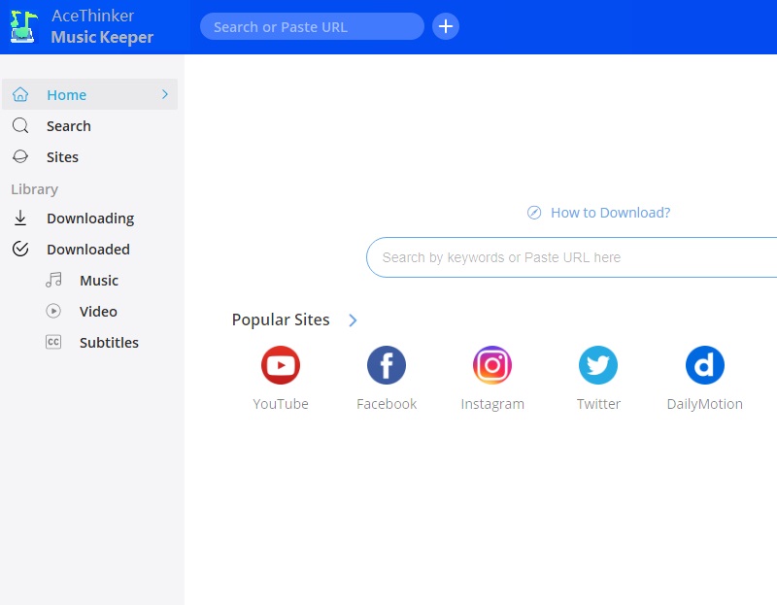Focus the top Search or Paste URL field
The width and height of the screenshot is (777, 605).
pyautogui.click(x=312, y=26)
